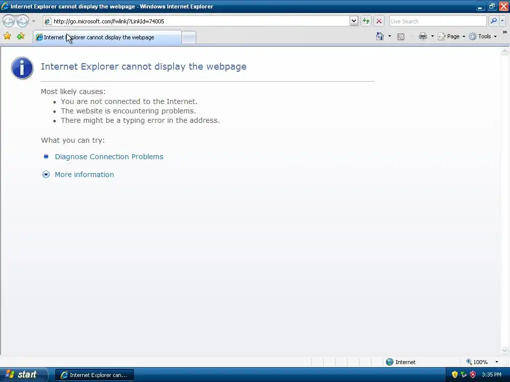Open the Tools menu
The image size is (510, 382).
pyautogui.click(x=483, y=36)
